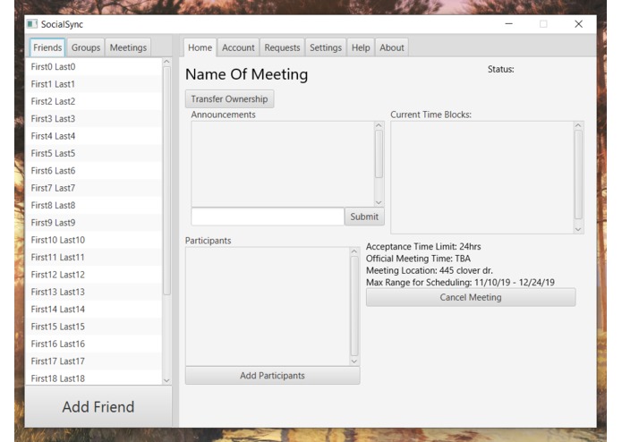Click the Max Range for Scheduling text
Viewport: 622px width, 442px height.
[460, 282]
